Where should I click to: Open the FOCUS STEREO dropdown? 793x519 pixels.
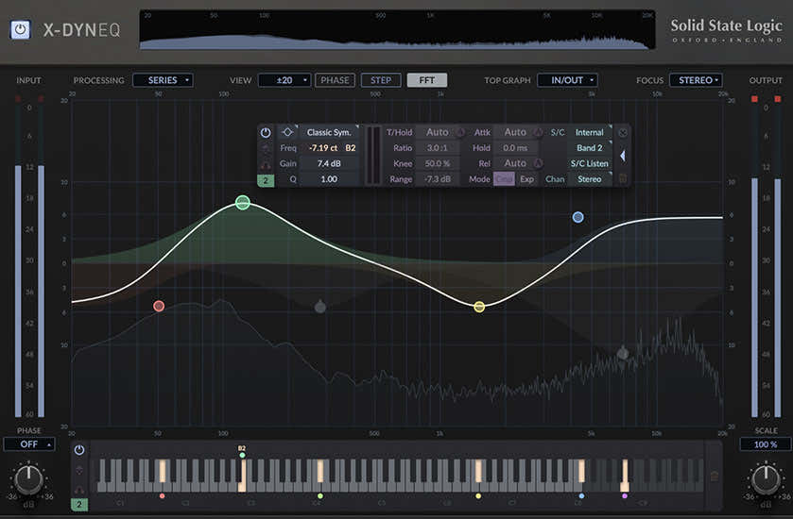click(696, 80)
